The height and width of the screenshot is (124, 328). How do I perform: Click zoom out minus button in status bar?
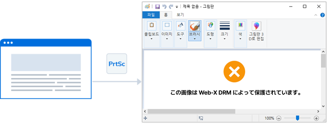[279, 118]
